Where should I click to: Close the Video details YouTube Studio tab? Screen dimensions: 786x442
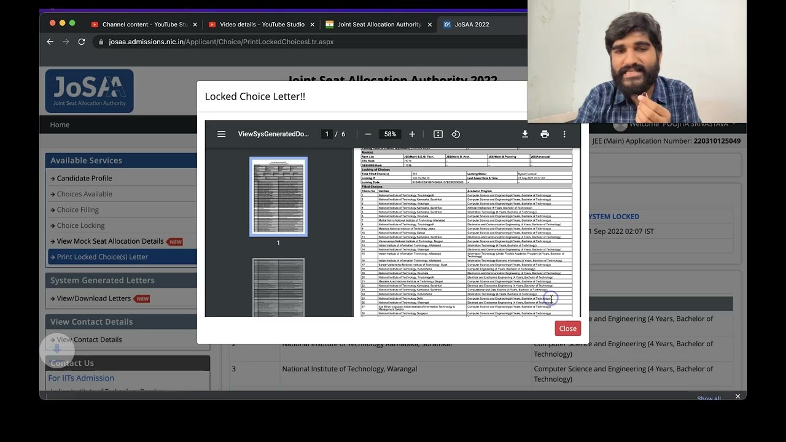(313, 25)
